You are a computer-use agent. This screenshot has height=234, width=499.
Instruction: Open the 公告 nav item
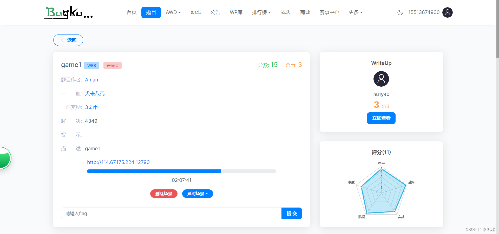click(215, 12)
